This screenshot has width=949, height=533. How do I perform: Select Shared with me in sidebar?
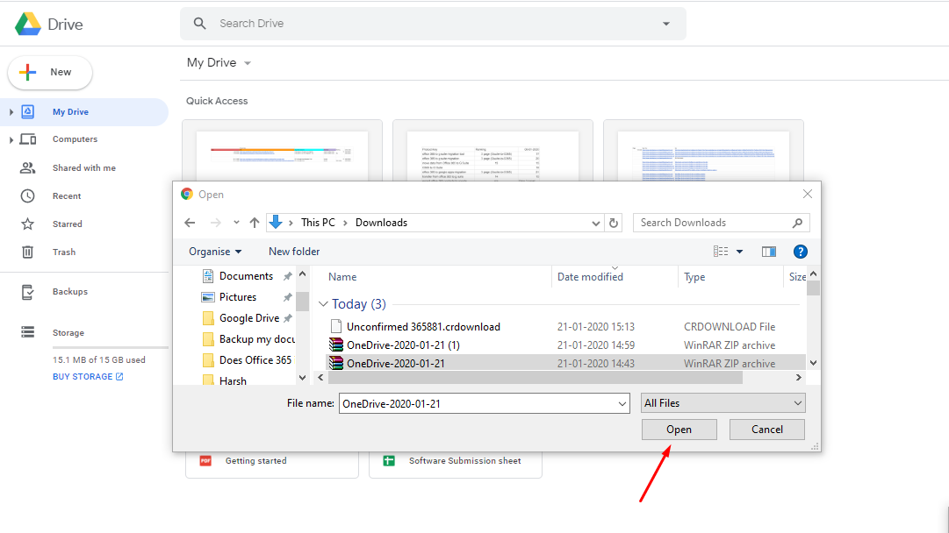(83, 167)
